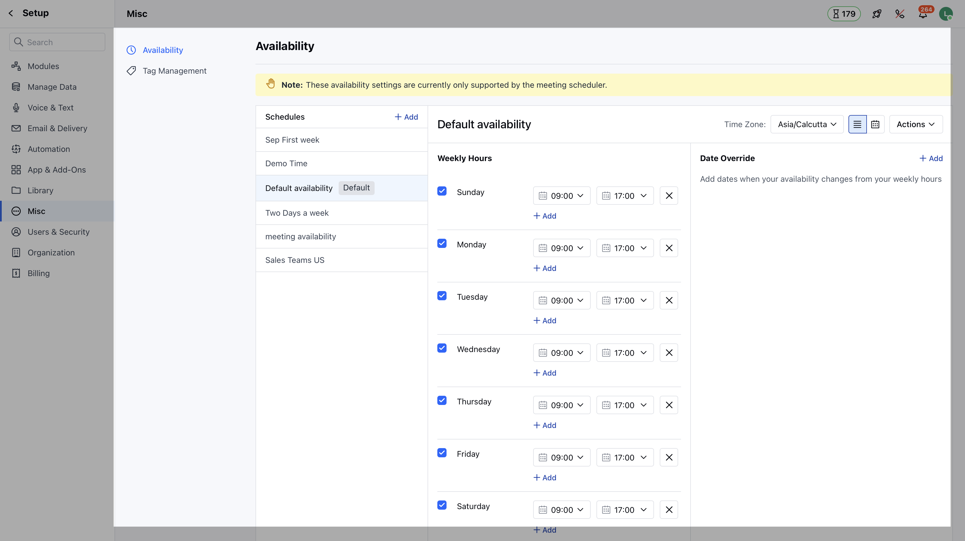Viewport: 965px width, 541px height.
Task: Uncheck the Monday checkbox
Action: point(442,243)
